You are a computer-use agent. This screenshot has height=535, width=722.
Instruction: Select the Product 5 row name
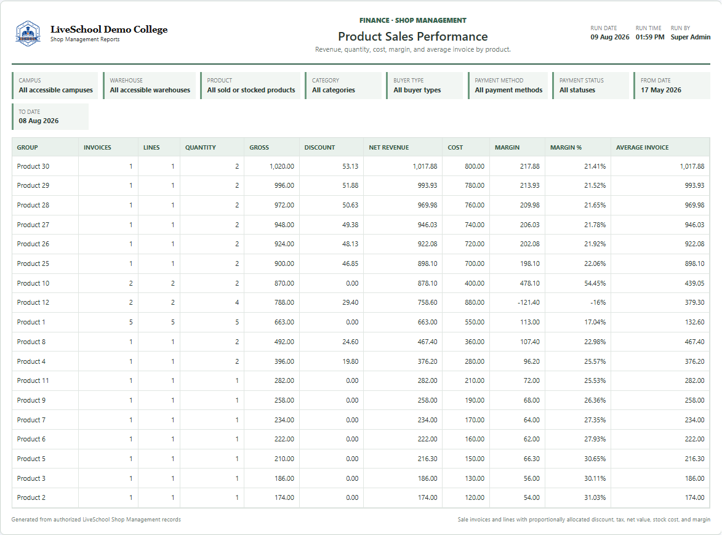tap(31, 459)
